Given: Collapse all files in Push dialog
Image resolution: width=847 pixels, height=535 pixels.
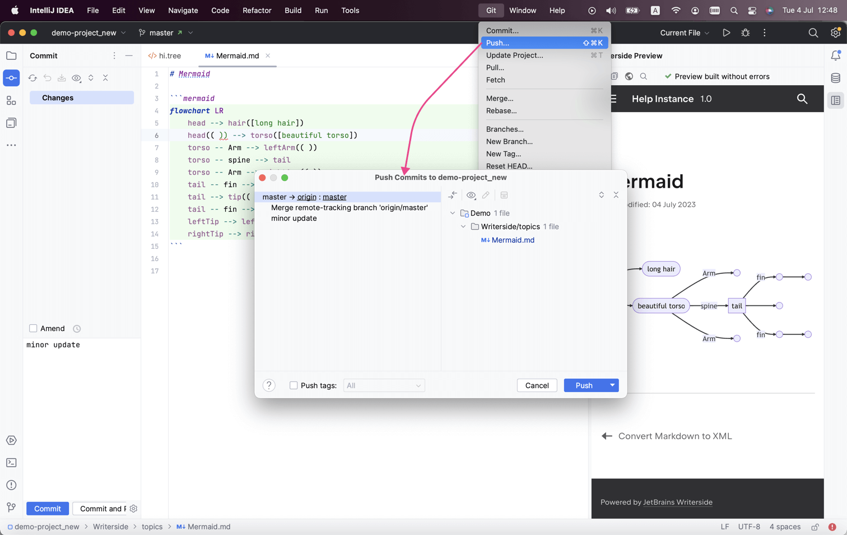Looking at the screenshot, I should 616,195.
